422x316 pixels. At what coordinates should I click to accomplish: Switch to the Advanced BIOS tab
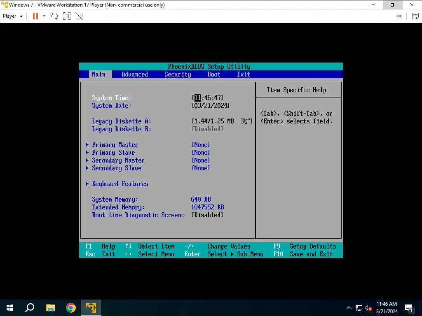coord(135,74)
